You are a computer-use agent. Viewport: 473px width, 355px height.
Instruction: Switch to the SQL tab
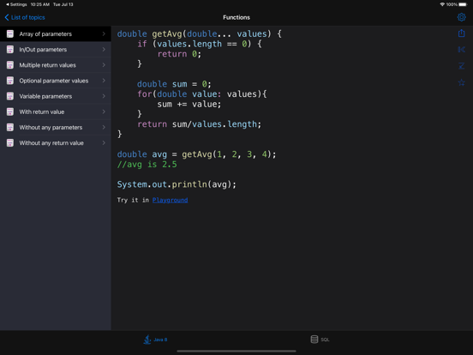click(320, 340)
